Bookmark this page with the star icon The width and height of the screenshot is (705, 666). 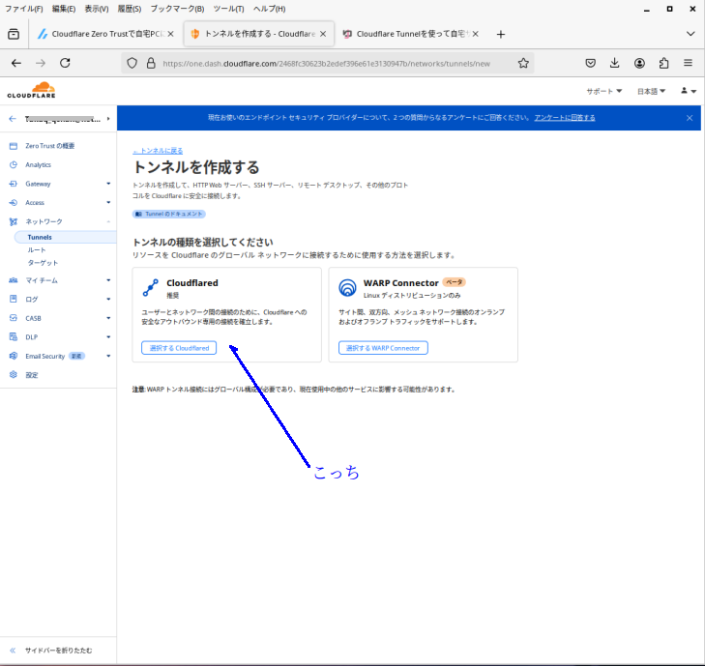pos(523,63)
